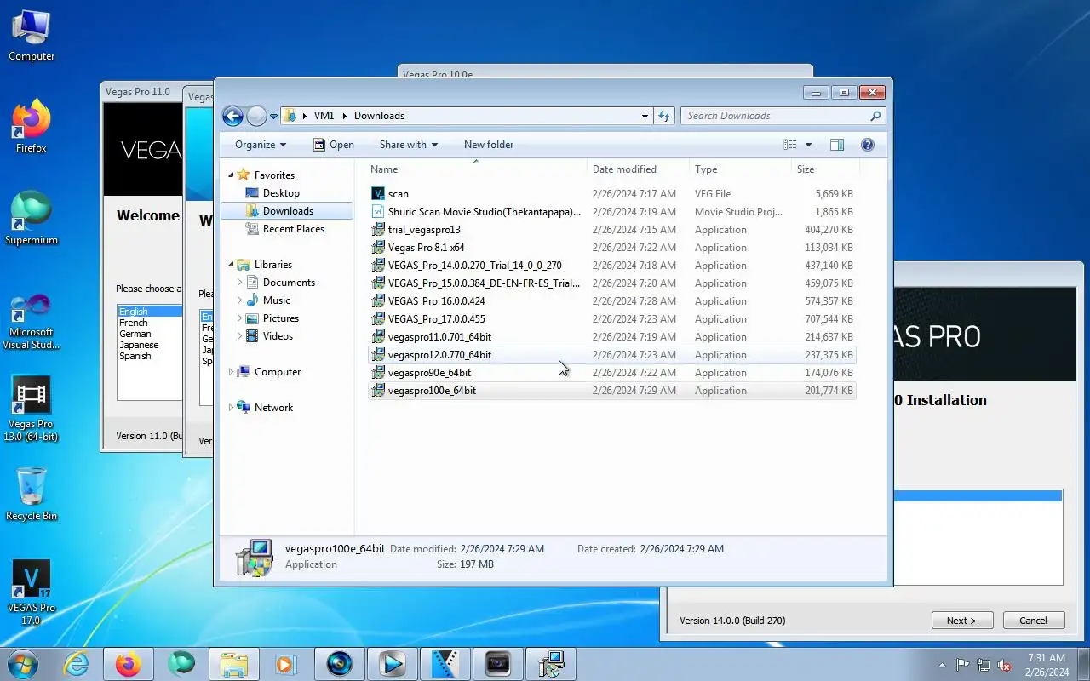Select Recent Places under Favorites
This screenshot has height=681, width=1090.
[294, 229]
